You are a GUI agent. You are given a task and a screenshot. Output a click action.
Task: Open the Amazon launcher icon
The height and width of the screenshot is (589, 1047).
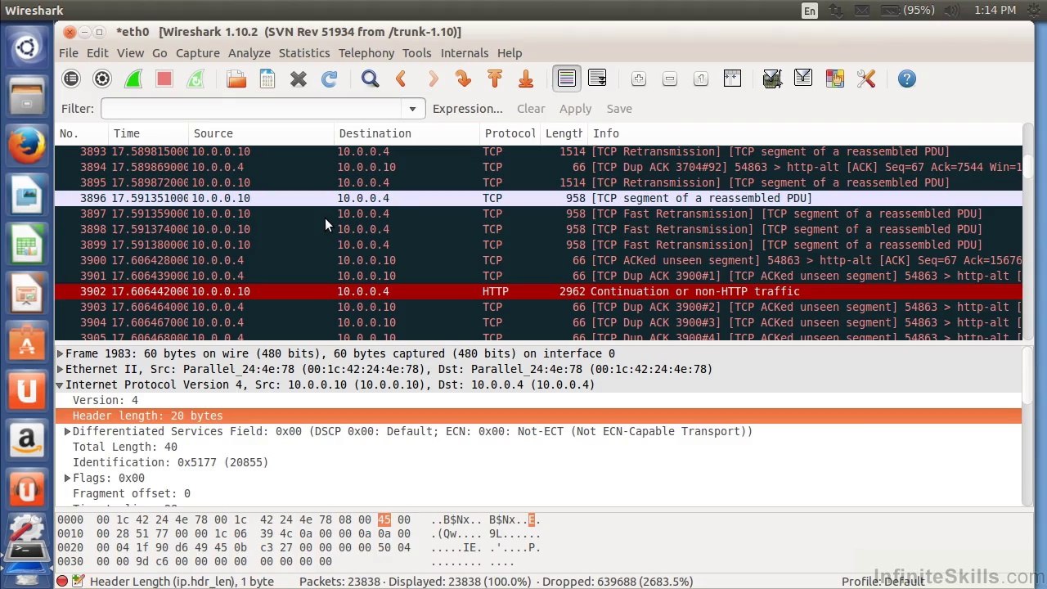point(27,441)
